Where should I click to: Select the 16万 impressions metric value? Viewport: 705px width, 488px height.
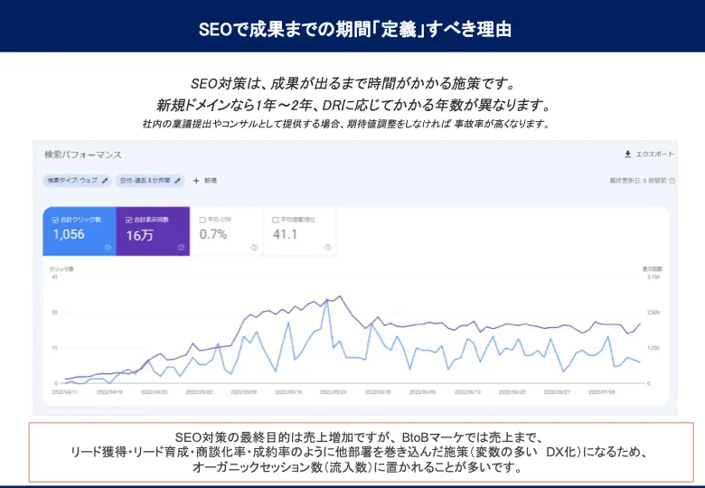point(140,235)
